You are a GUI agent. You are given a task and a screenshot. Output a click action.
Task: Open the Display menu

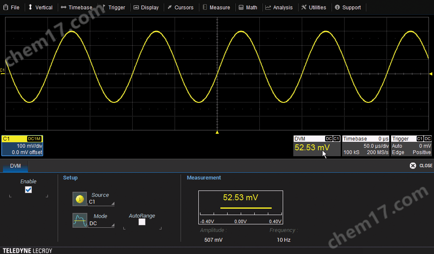[146, 8]
